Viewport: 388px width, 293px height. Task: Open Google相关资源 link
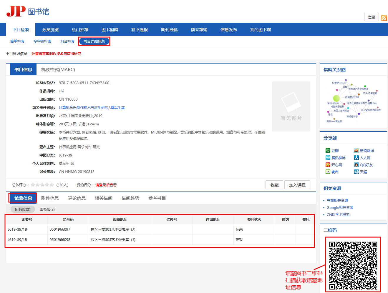(x=340, y=208)
